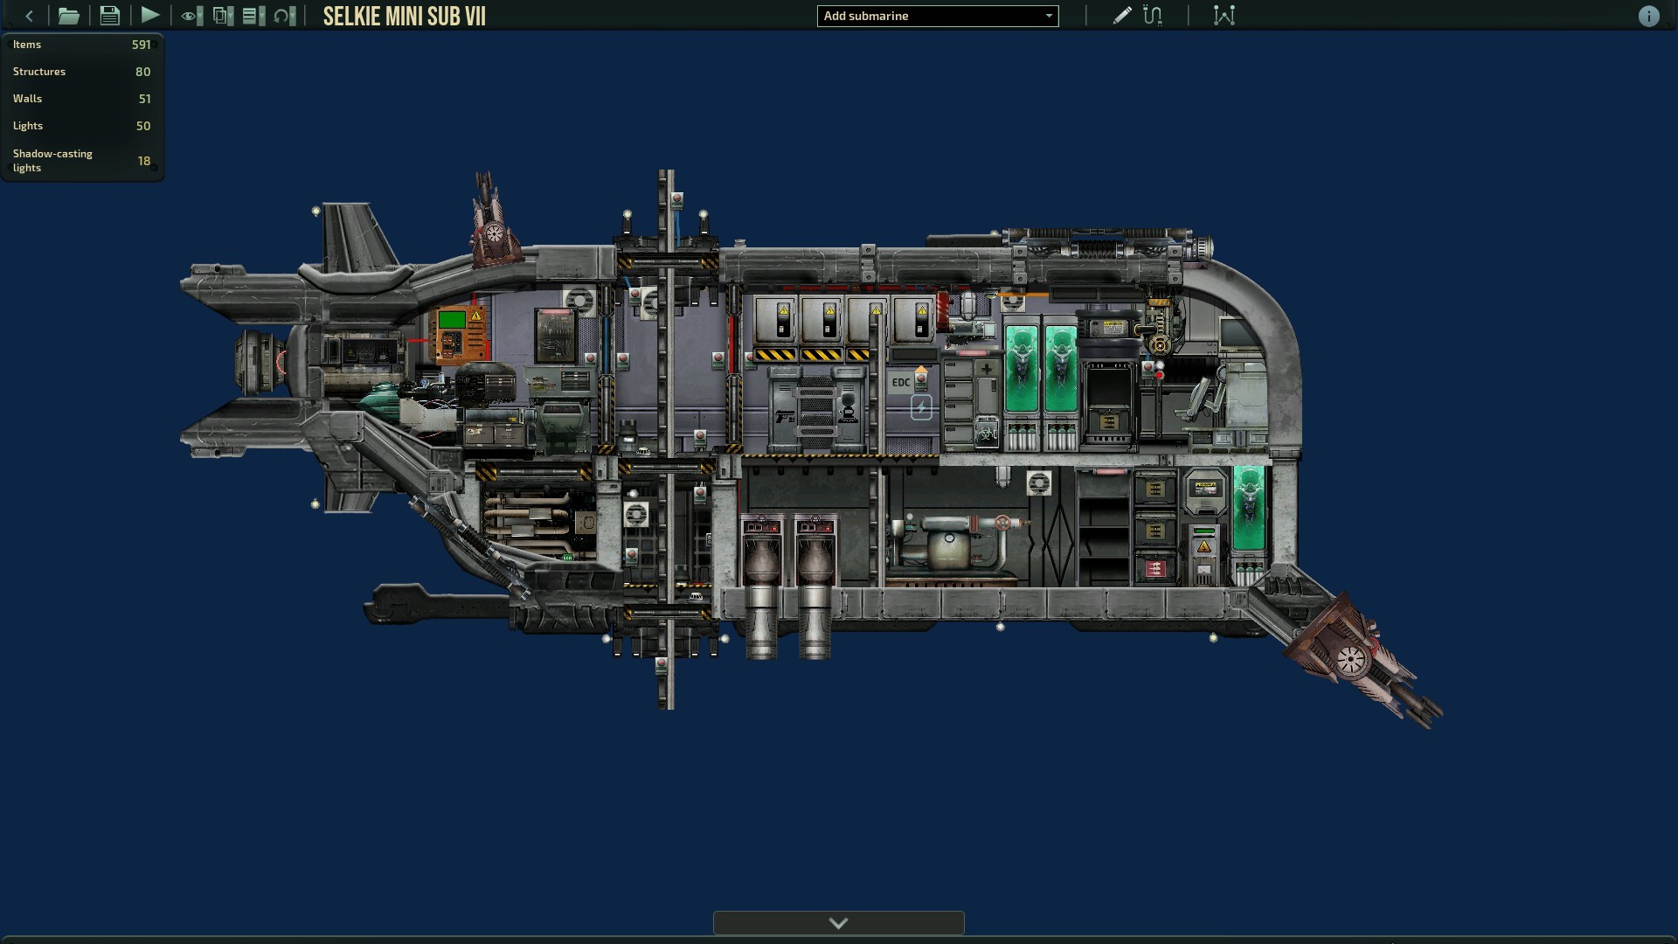1678x944 pixels.
Task: Click the back arrow icon
Action: click(29, 16)
